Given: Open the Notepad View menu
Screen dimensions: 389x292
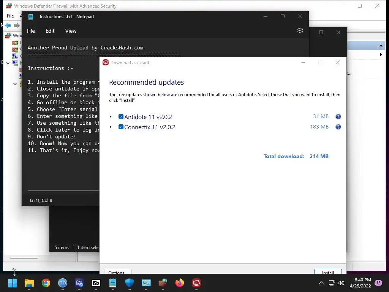Looking at the screenshot, I should [x=71, y=31].
